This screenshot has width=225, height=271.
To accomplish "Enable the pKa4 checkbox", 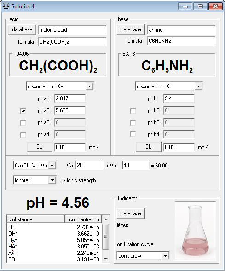I will (23, 135).
